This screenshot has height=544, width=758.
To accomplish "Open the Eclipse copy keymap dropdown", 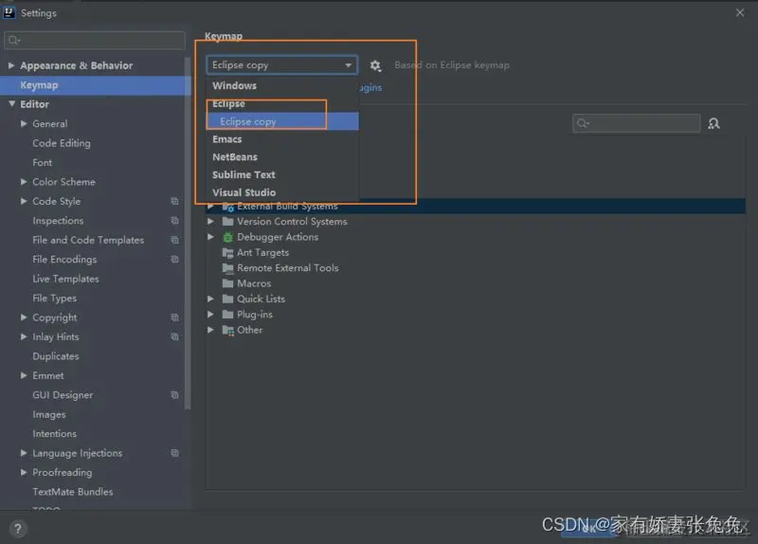I will point(281,64).
